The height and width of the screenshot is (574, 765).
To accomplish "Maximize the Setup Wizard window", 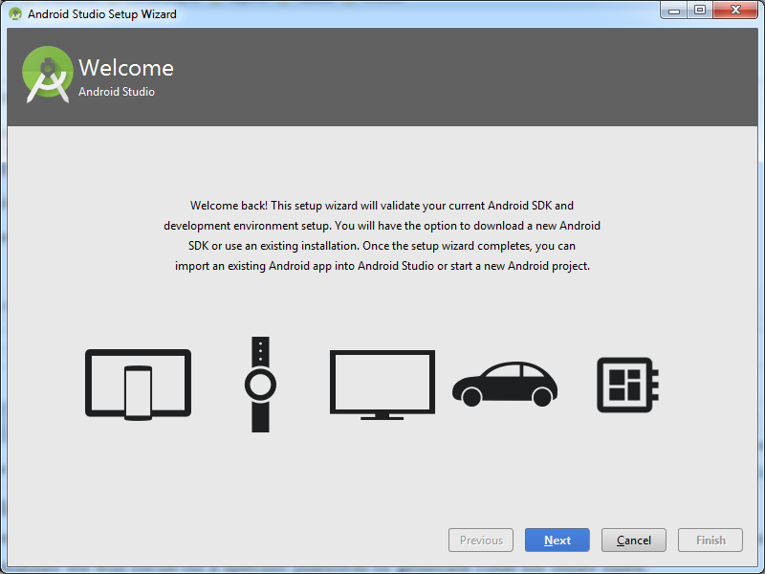I will [x=700, y=11].
